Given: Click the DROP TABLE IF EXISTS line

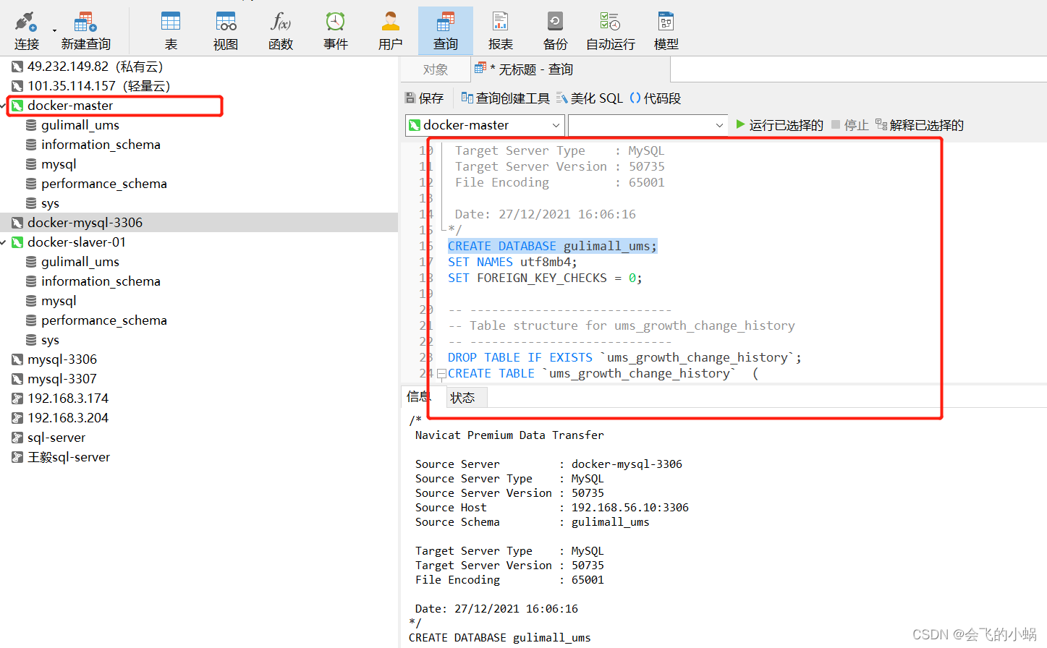Looking at the screenshot, I should point(624,358).
